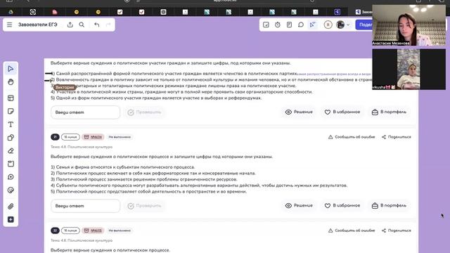This screenshot has height=253, width=450.
Task: Select the add-comment tool in left toolbar
Action: [11, 177]
